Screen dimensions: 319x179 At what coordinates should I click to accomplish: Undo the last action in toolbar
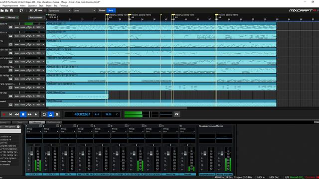pos(21,10)
